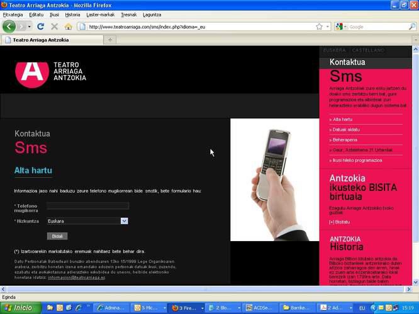
Task: Open the Tresnak menu
Action: point(128,15)
